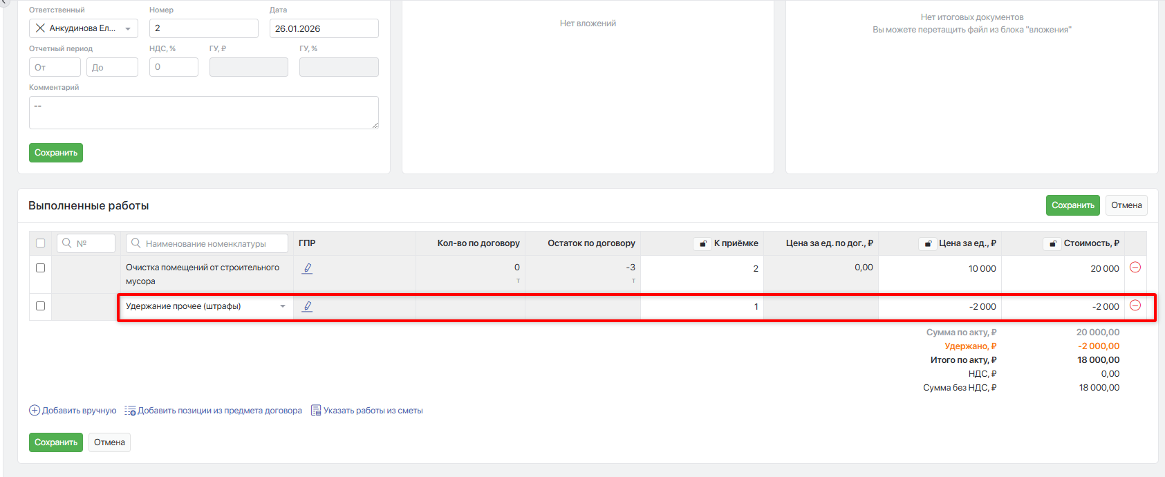Toggle lock icon beside Цена за ед., ₽
The width and height of the screenshot is (1165, 477).
pyautogui.click(x=928, y=243)
